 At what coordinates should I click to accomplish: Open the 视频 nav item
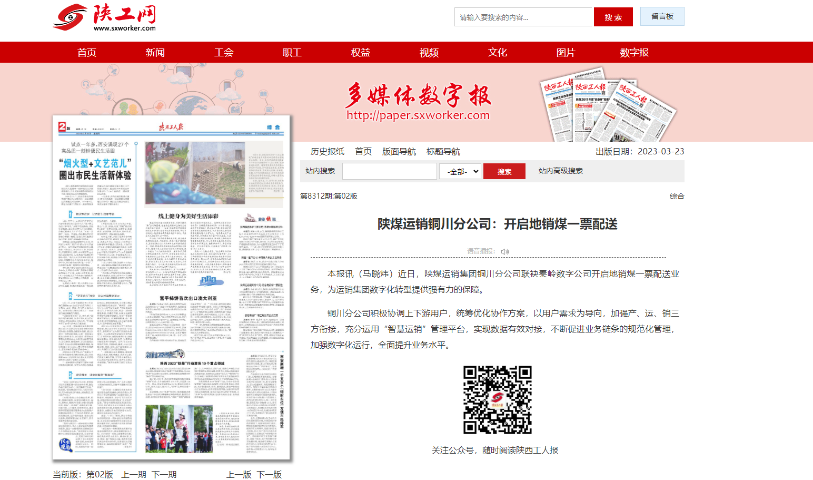tap(429, 52)
